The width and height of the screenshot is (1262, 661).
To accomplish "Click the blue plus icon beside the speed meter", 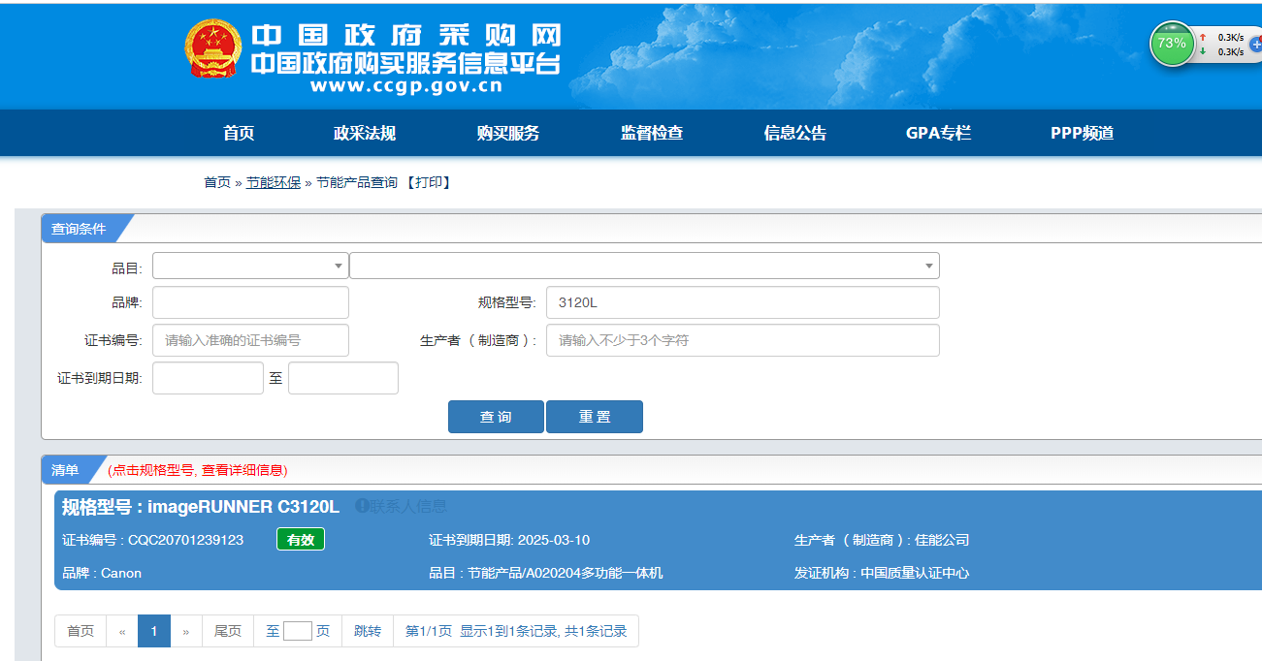I will coord(1255,44).
